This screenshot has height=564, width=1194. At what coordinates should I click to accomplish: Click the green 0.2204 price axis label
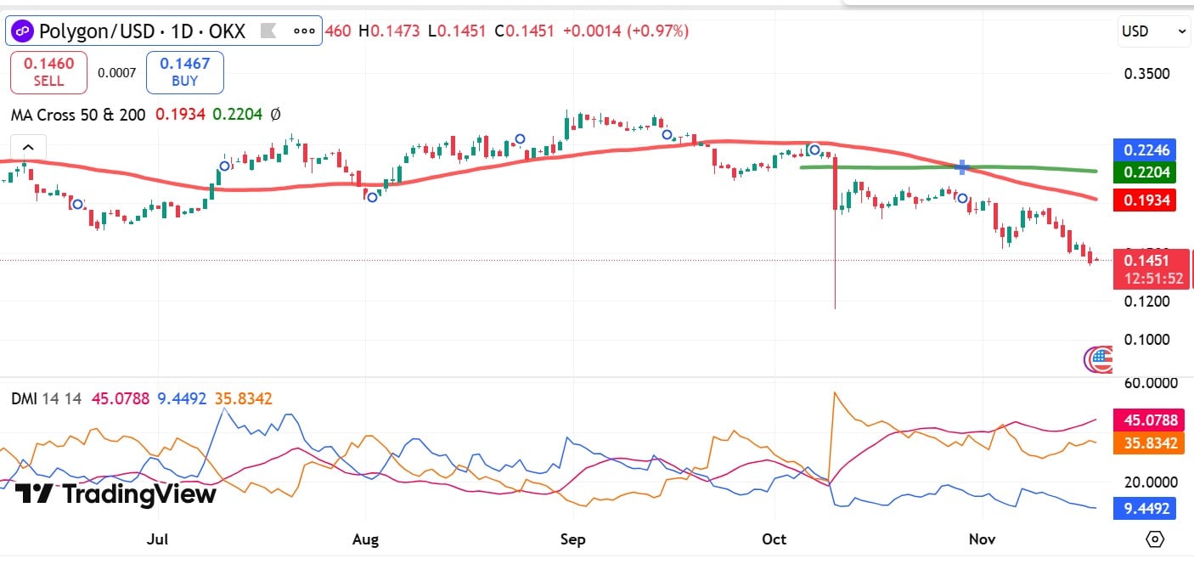1147,173
